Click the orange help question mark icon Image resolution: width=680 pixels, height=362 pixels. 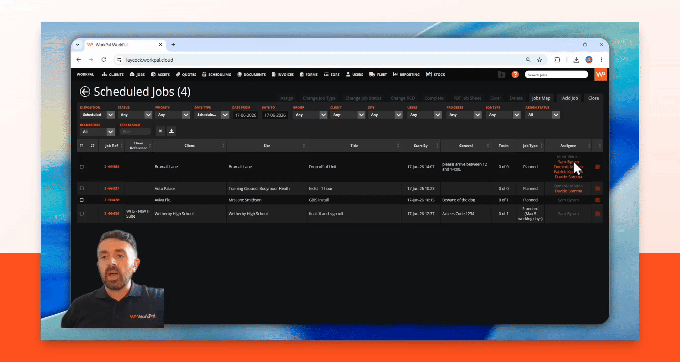[515, 75]
